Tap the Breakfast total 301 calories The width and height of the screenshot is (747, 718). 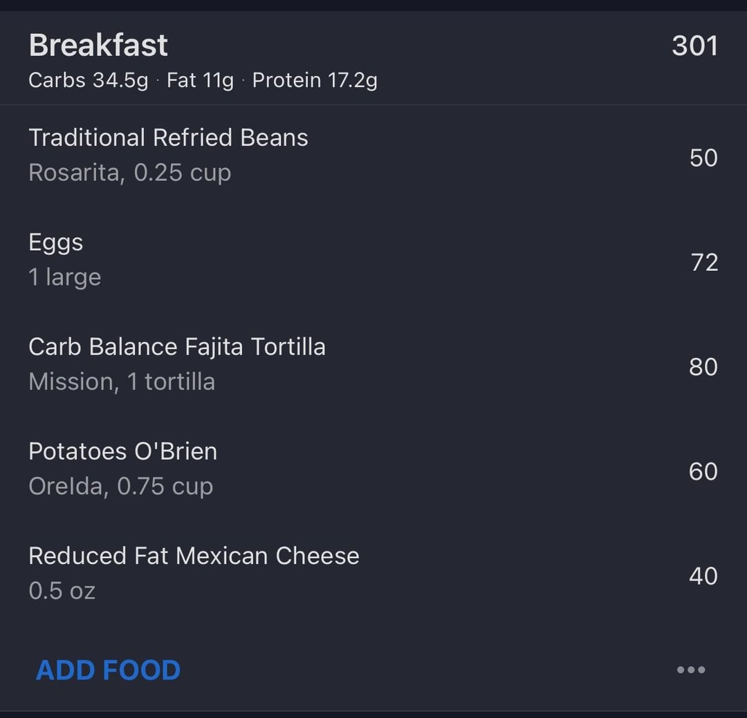[x=694, y=46]
